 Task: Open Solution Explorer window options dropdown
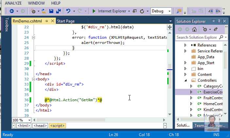213,21
